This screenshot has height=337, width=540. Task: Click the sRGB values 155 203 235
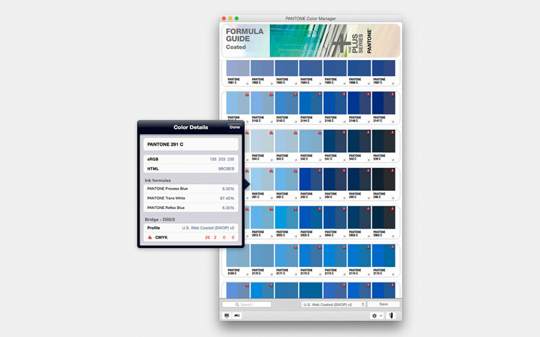[222, 159]
